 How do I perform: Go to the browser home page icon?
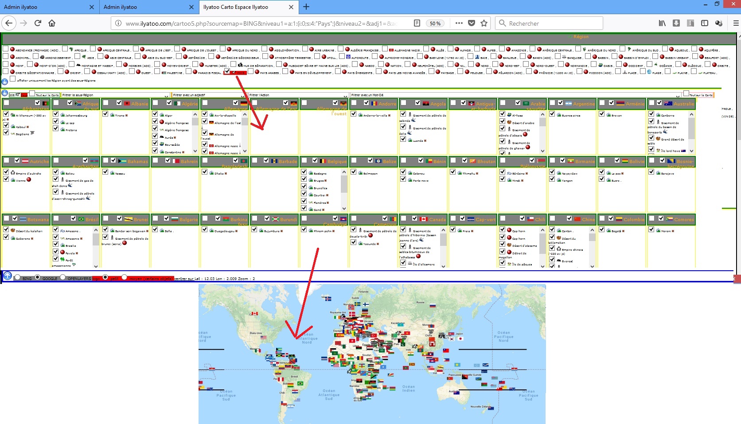pos(52,23)
